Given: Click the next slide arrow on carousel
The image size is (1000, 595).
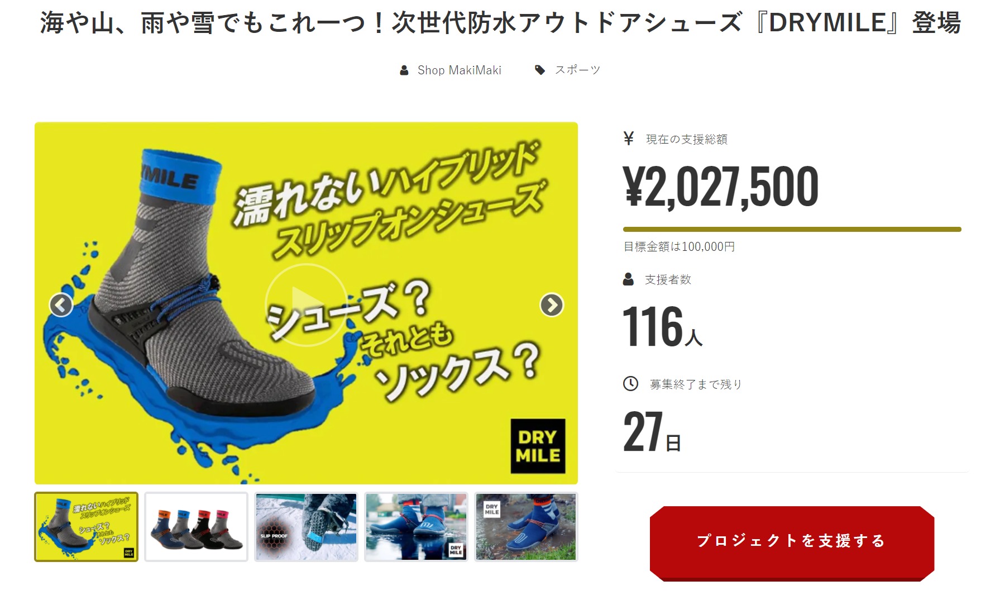Looking at the screenshot, I should pyautogui.click(x=552, y=305).
